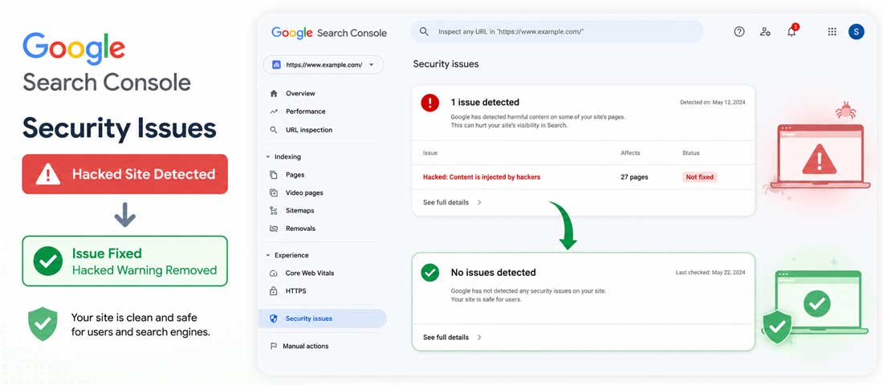Image resolution: width=883 pixels, height=385 pixels.
Task: Collapse the Indexing section
Action: point(268,156)
